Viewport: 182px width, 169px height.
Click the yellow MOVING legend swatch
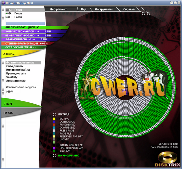pos(54,119)
